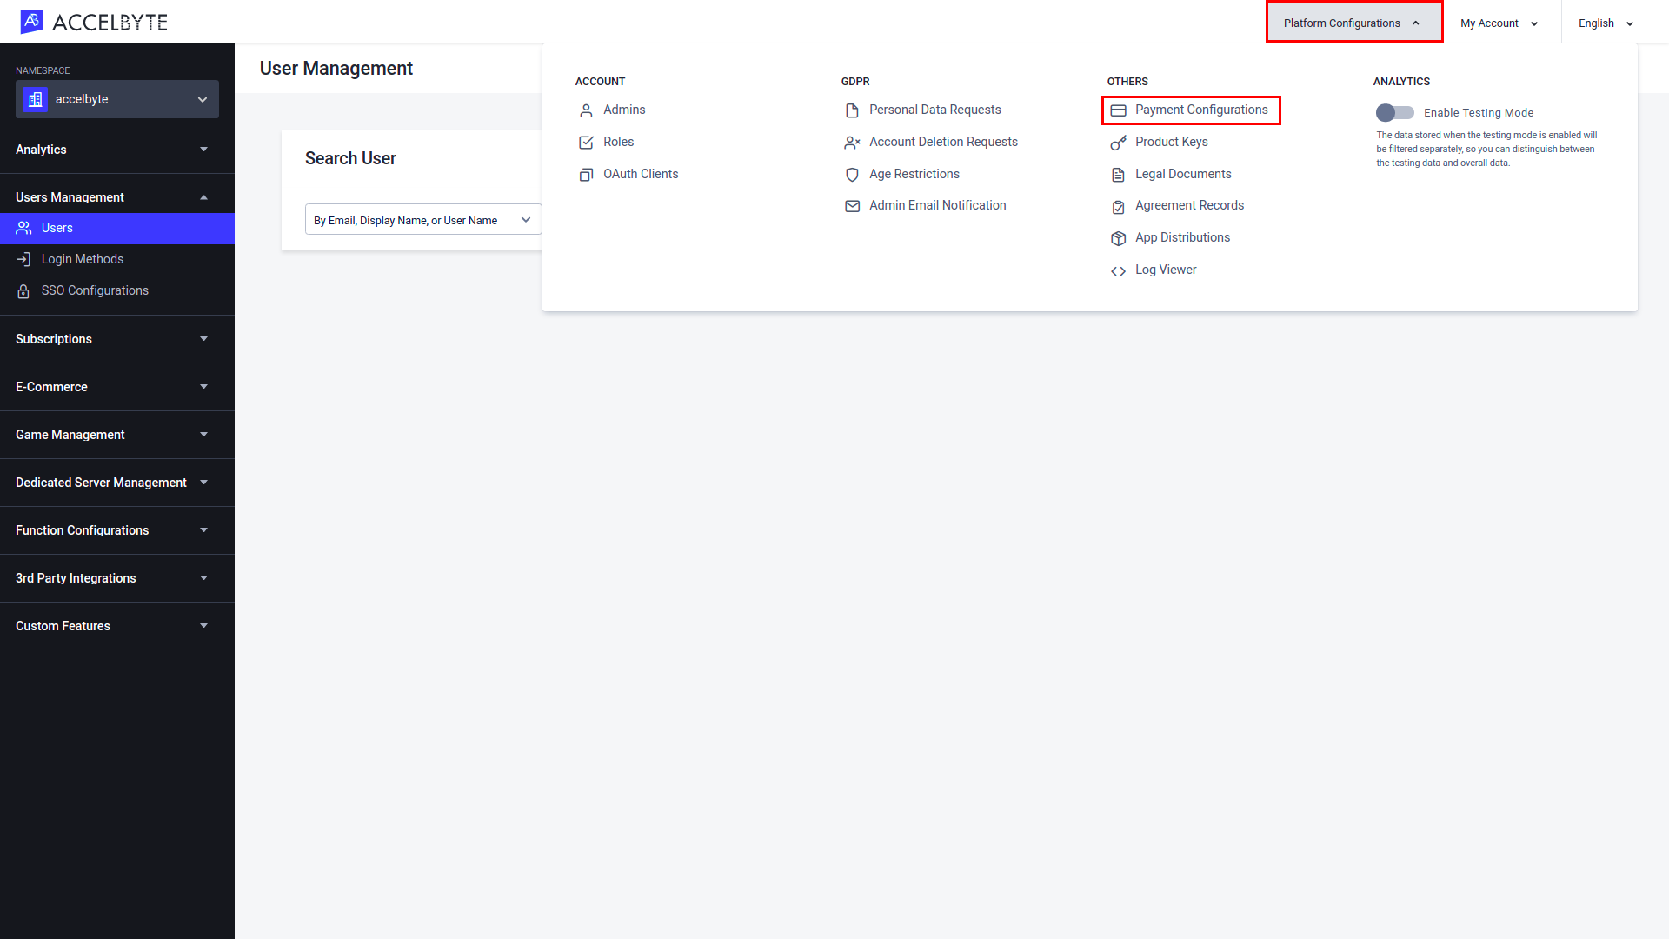The image size is (1669, 939).
Task: Expand the Platform Configurations menu
Action: pos(1353,23)
